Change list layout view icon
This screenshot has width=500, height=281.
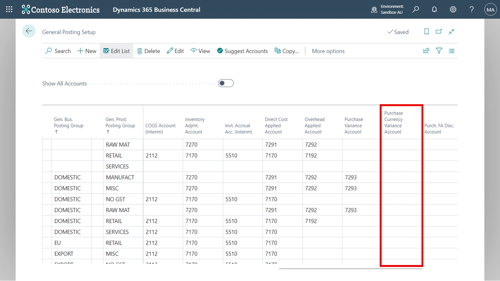452,51
